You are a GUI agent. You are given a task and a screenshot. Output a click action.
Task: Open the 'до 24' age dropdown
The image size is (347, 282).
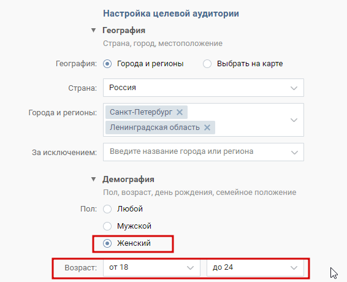click(x=255, y=268)
